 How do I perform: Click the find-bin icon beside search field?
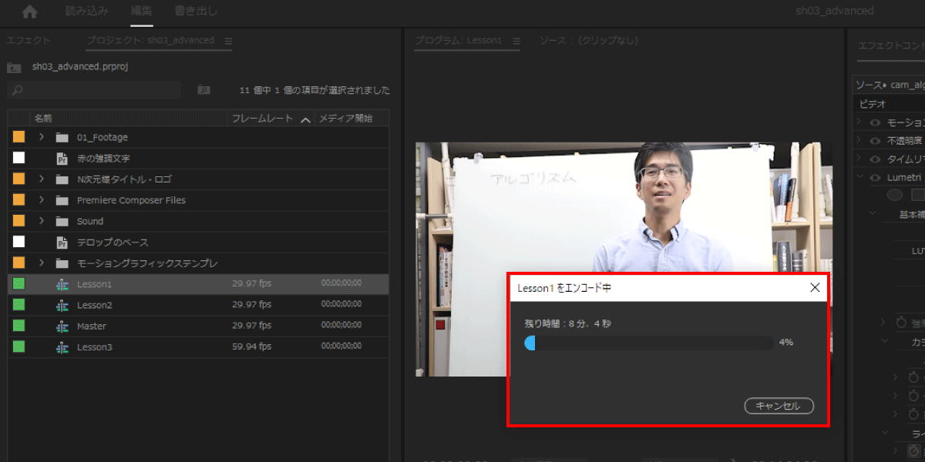pos(203,90)
